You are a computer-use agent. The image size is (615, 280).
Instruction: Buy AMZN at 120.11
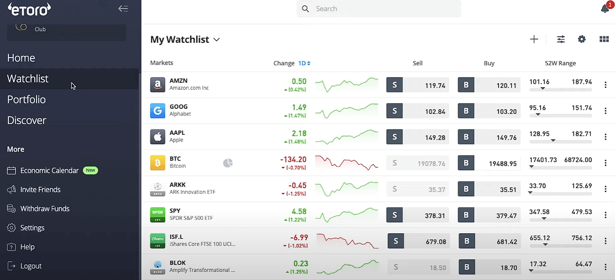coord(489,86)
